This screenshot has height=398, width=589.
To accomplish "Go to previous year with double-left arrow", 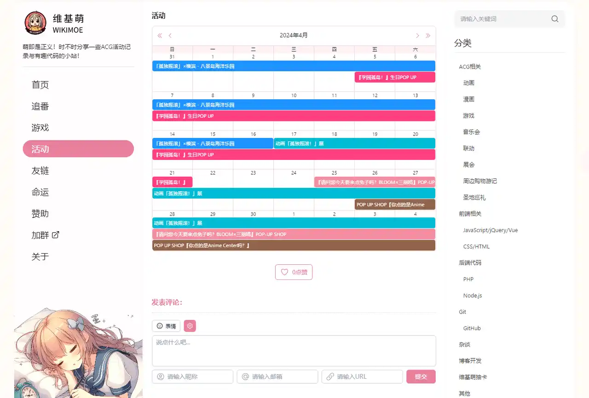I will [x=160, y=35].
